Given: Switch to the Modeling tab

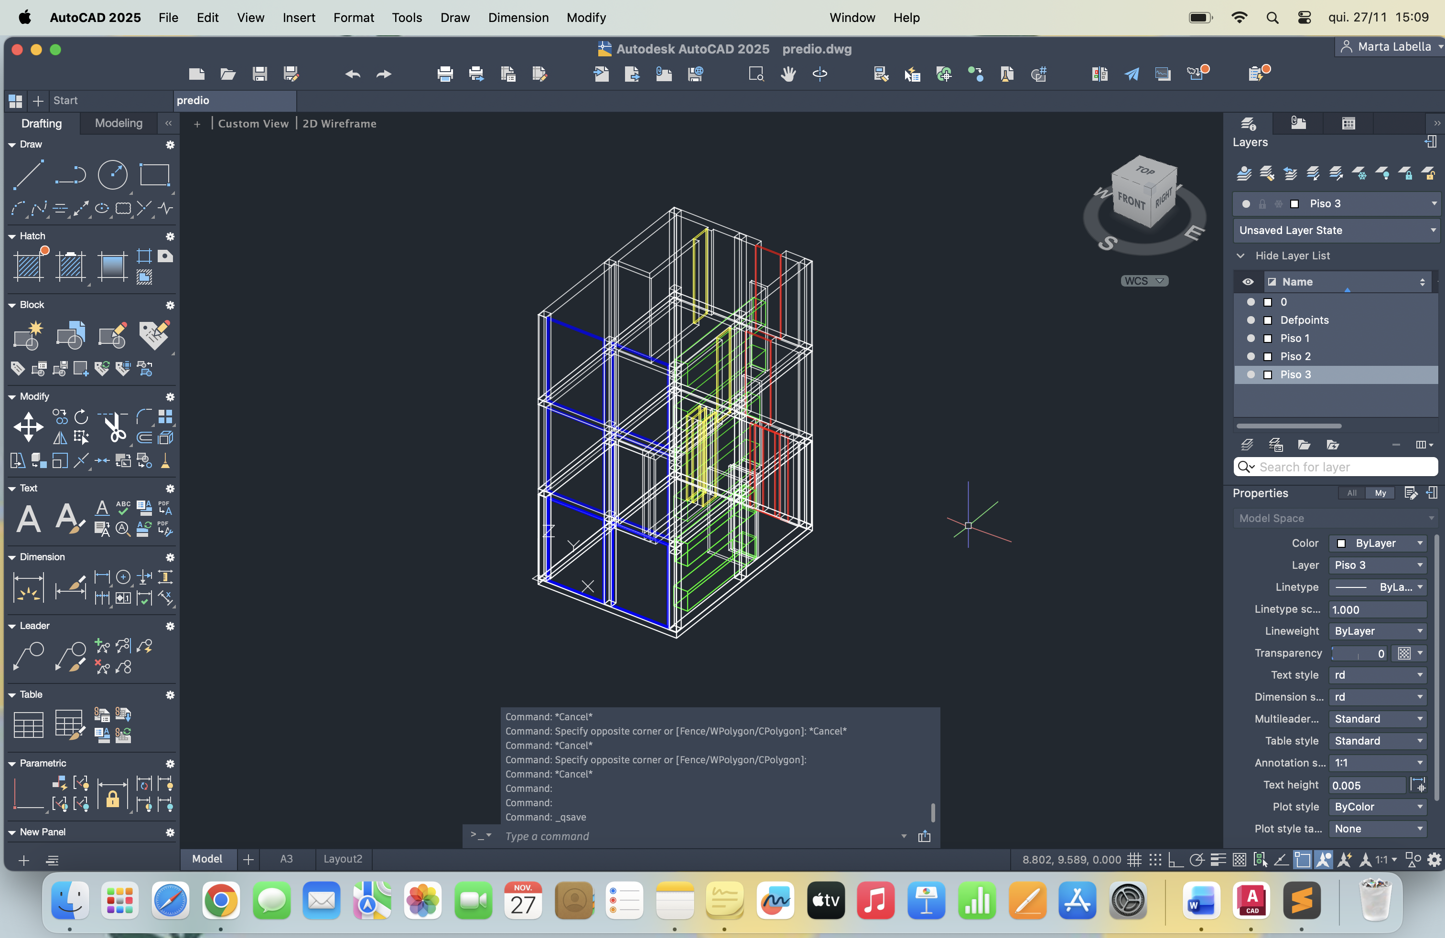Looking at the screenshot, I should 119,123.
